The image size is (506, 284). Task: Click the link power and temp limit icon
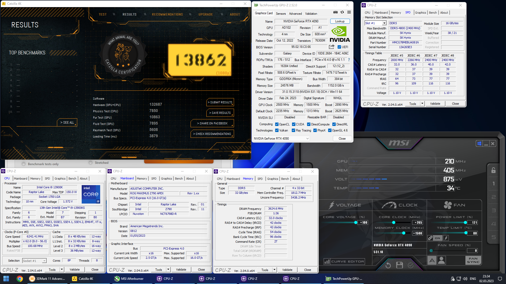(430, 238)
